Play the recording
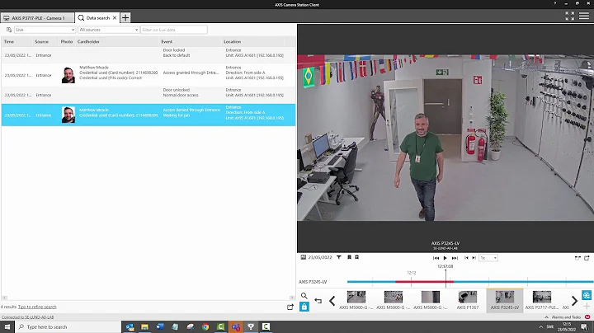 click(445, 258)
